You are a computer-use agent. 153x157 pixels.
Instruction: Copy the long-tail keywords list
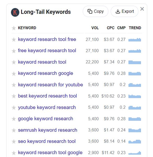click(95, 11)
